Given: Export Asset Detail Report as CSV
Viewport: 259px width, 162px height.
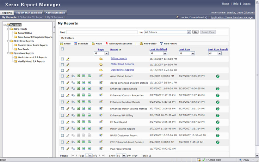Looking at the screenshot, I should coord(84,76).
